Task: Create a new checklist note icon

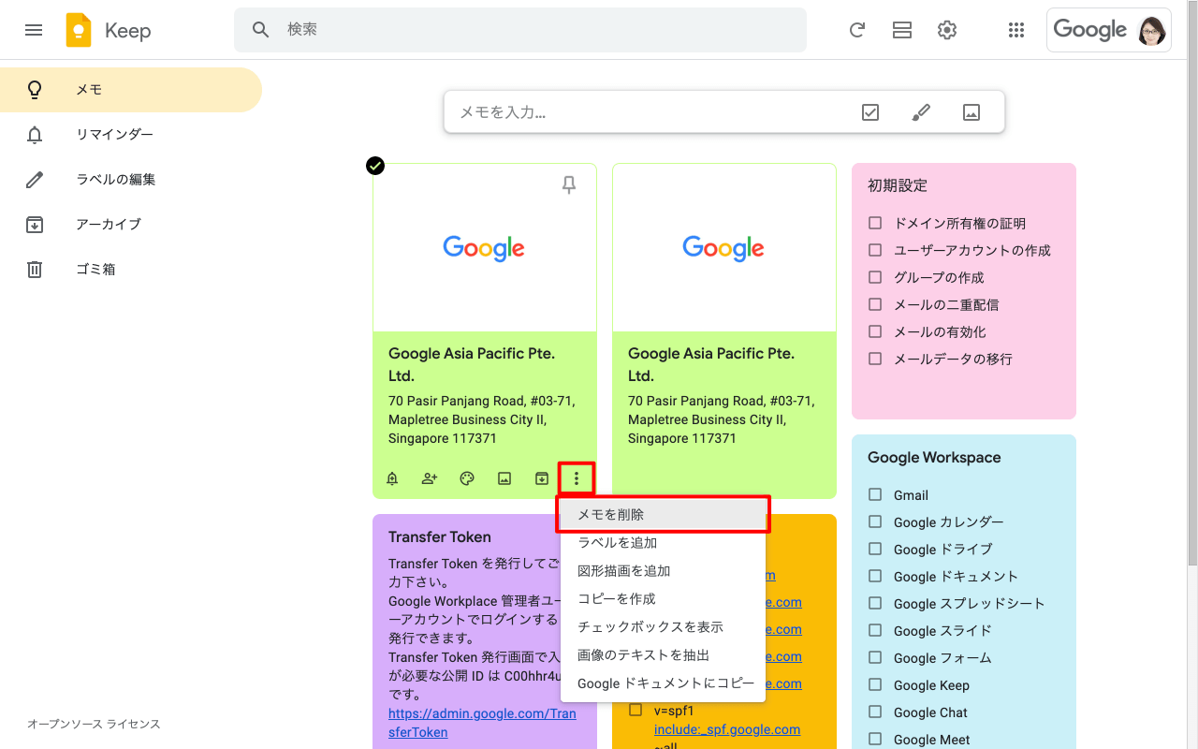Action: (x=870, y=112)
